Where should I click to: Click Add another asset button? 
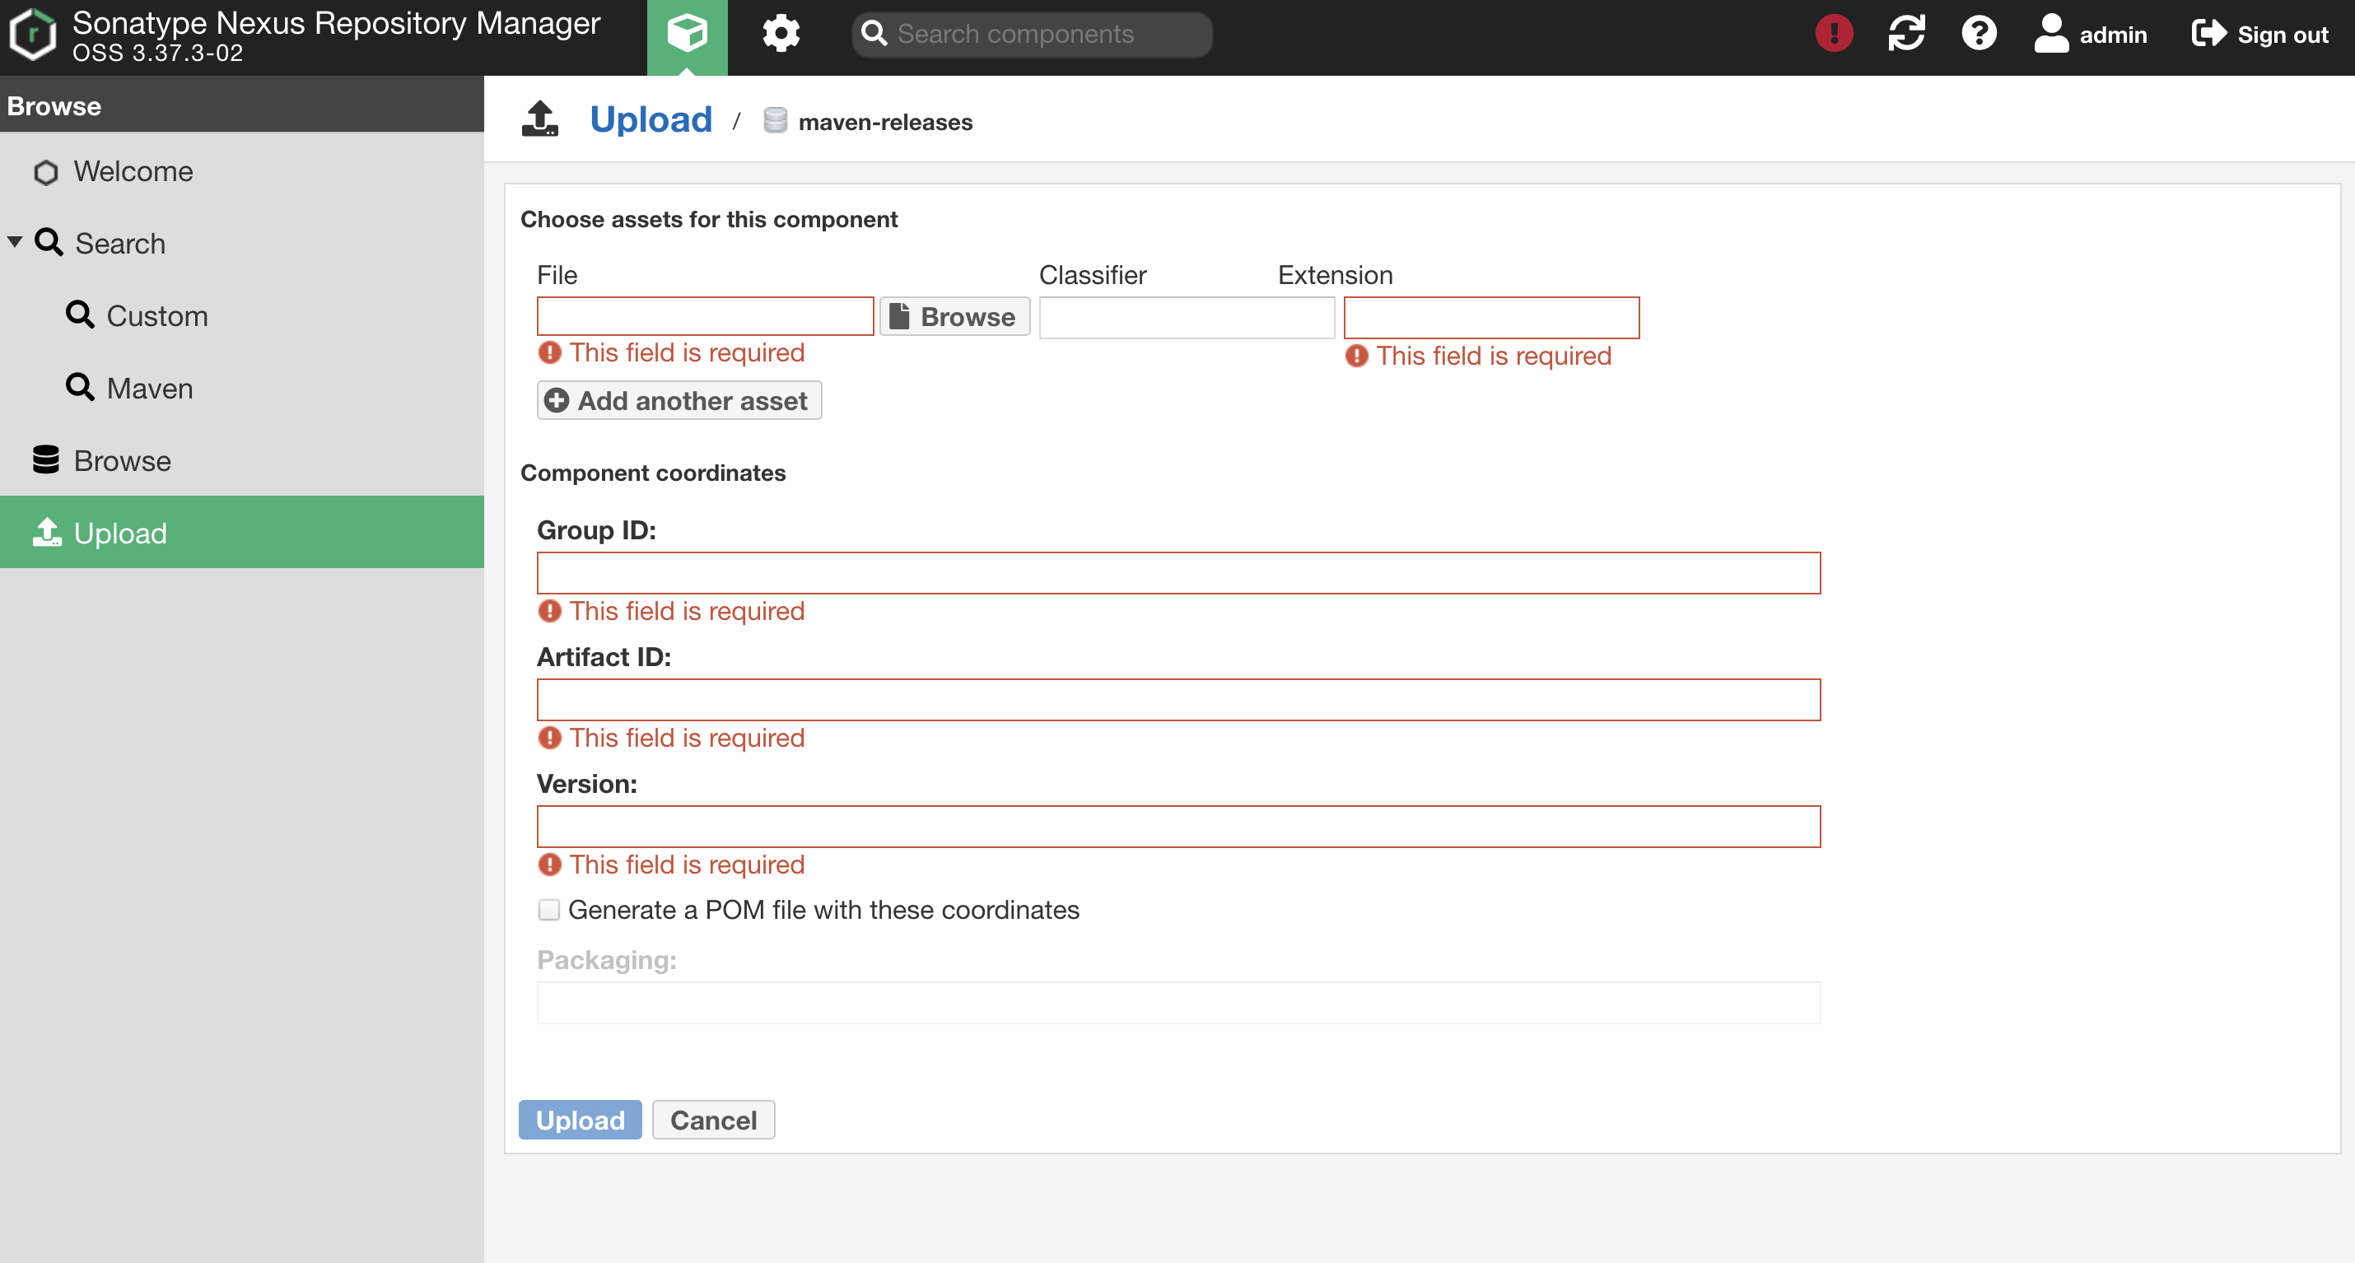tap(679, 400)
